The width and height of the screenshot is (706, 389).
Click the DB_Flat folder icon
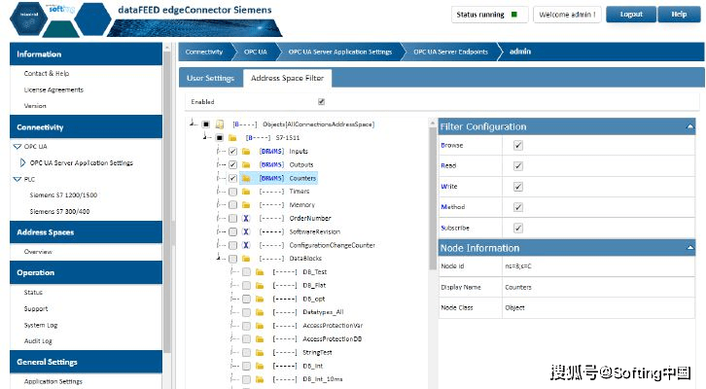point(260,286)
